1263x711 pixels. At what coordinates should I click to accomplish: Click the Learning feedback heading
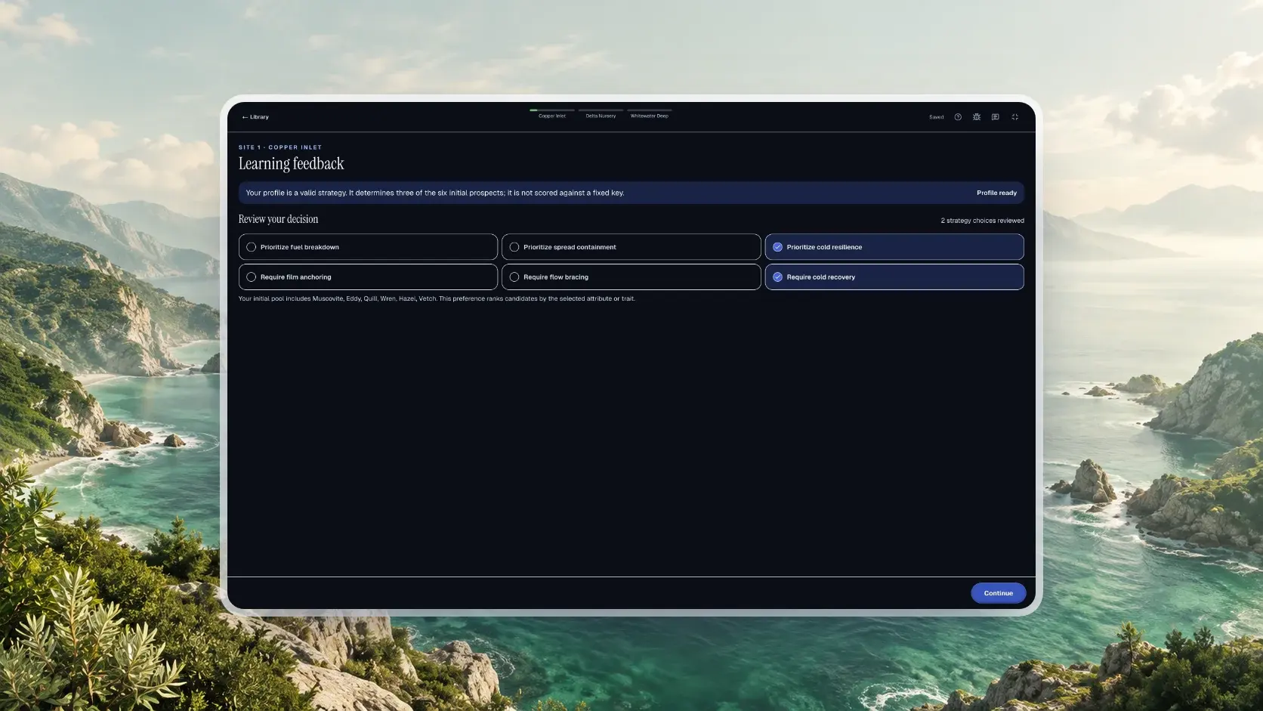[291, 164]
